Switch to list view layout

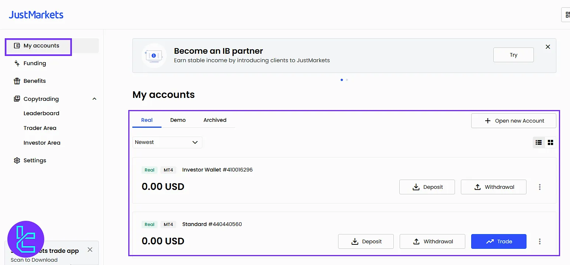tap(539, 142)
